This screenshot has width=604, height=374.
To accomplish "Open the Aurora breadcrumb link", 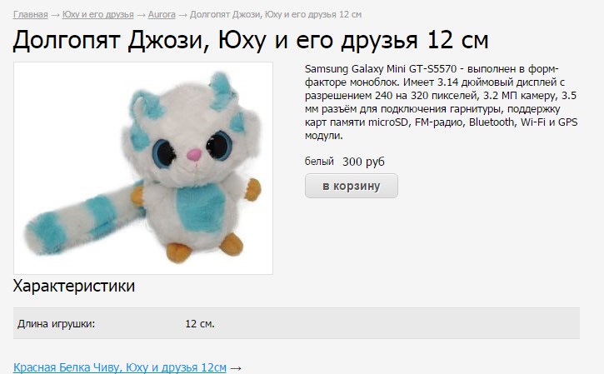I will click(x=162, y=15).
